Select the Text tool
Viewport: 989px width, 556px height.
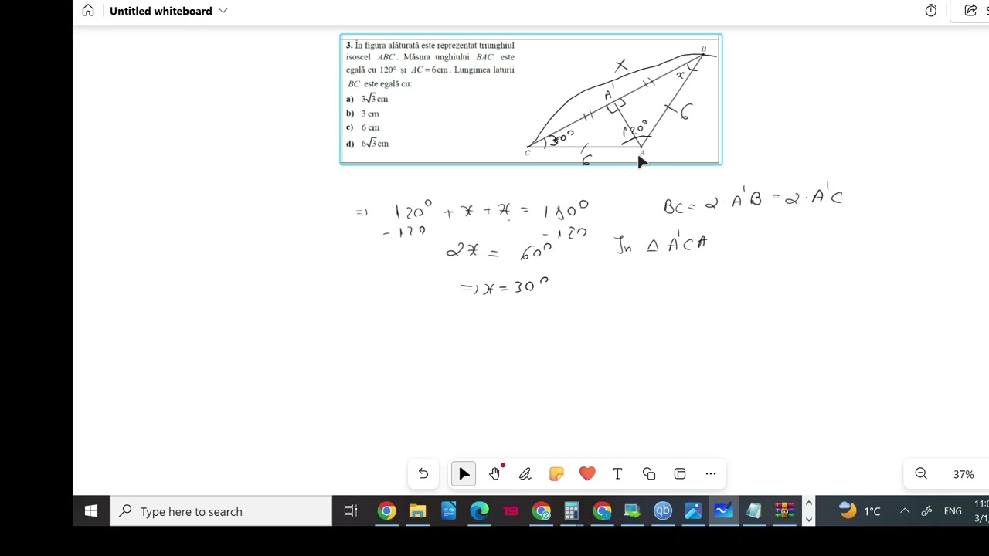click(x=617, y=474)
